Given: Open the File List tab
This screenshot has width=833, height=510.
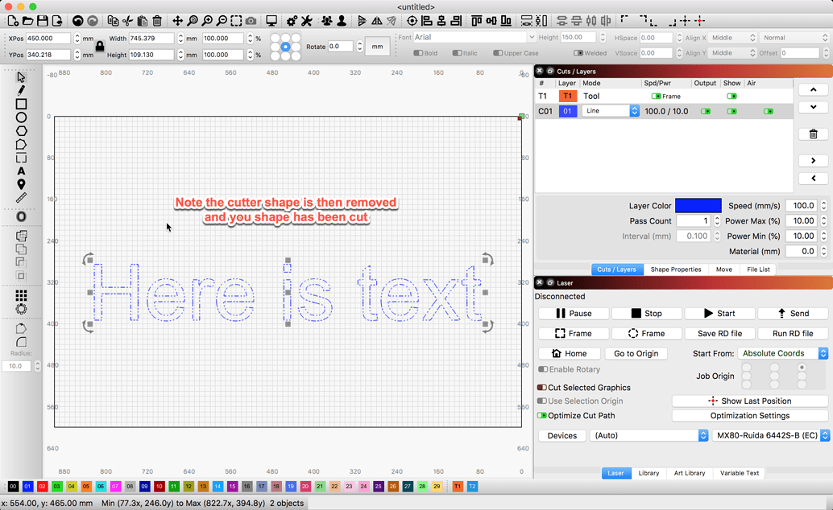Looking at the screenshot, I should 758,269.
